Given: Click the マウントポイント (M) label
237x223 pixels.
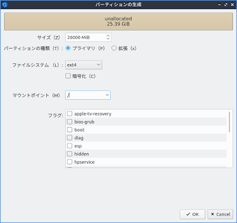Looking at the screenshot, I should (36, 95).
